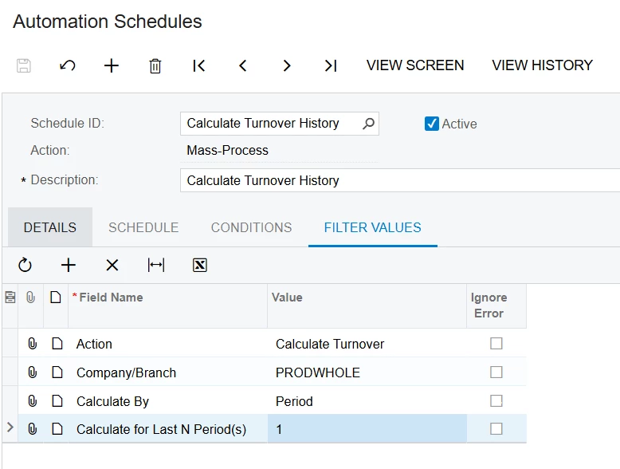620x469 pixels.
Task: Go to first record arrow icon
Action: (199, 65)
